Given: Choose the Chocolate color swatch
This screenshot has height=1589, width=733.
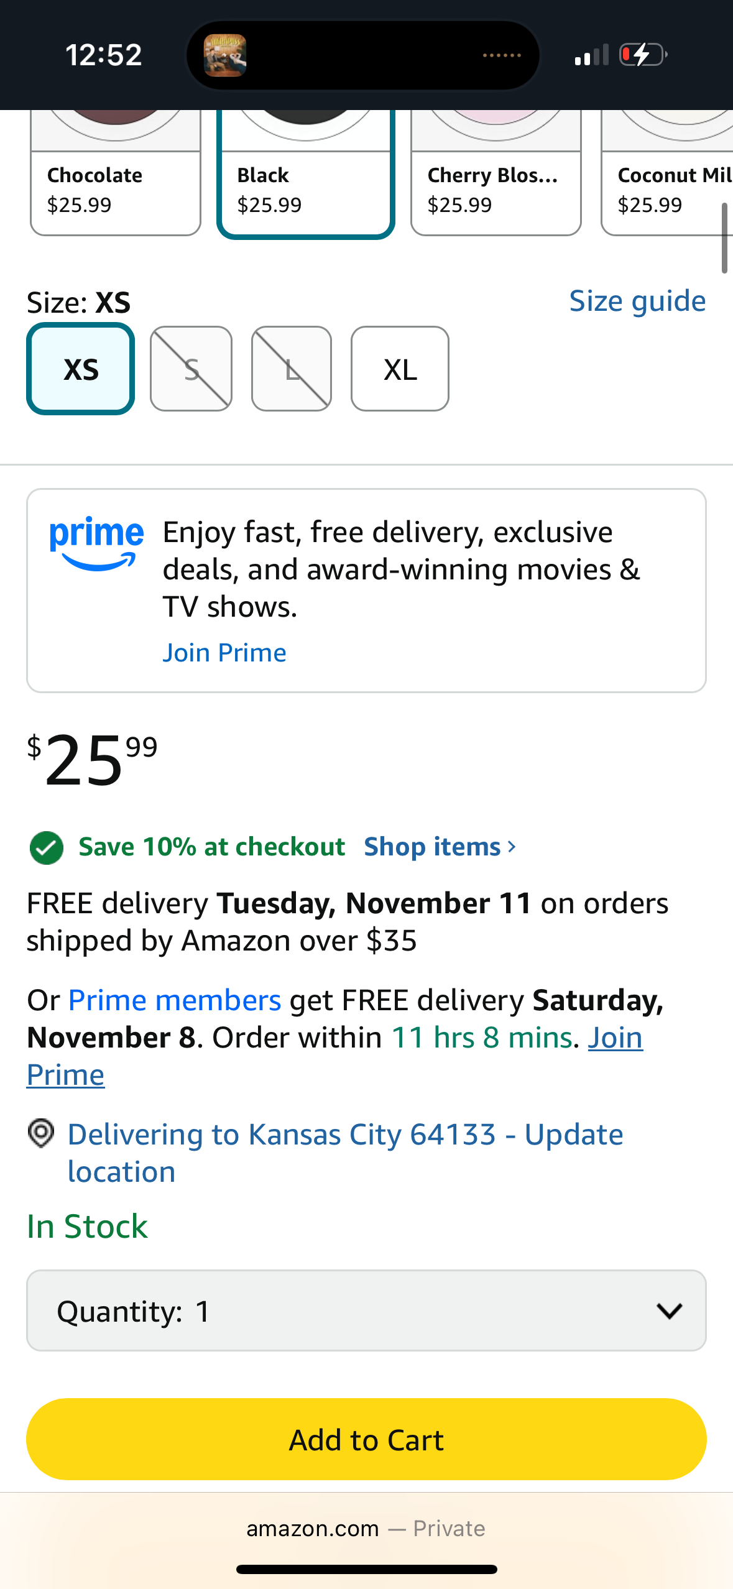Looking at the screenshot, I should tap(116, 187).
